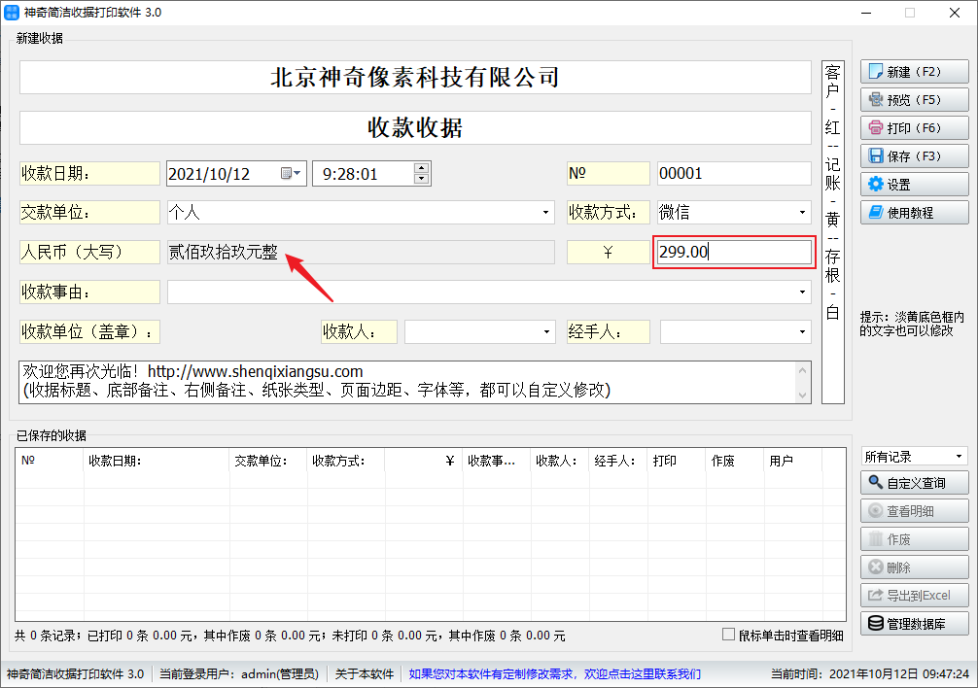Open 设置 settings button
Image resolution: width=978 pixels, height=688 pixels.
click(915, 184)
